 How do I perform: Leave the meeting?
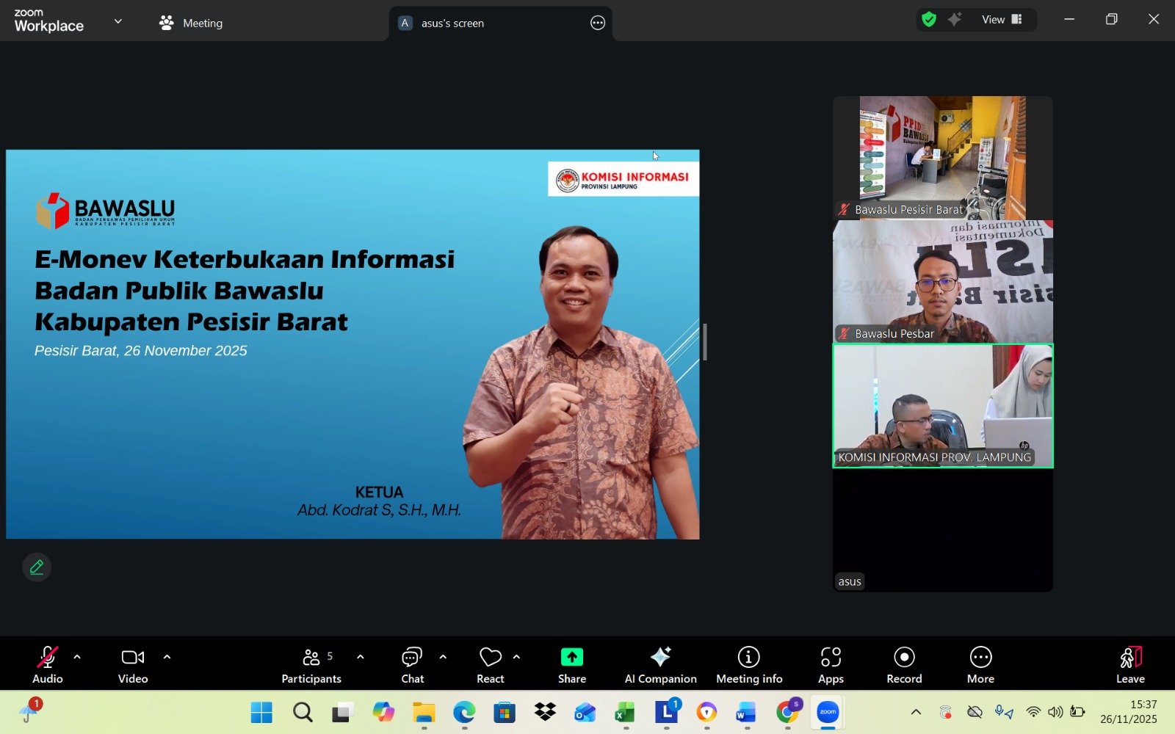[x=1130, y=664]
